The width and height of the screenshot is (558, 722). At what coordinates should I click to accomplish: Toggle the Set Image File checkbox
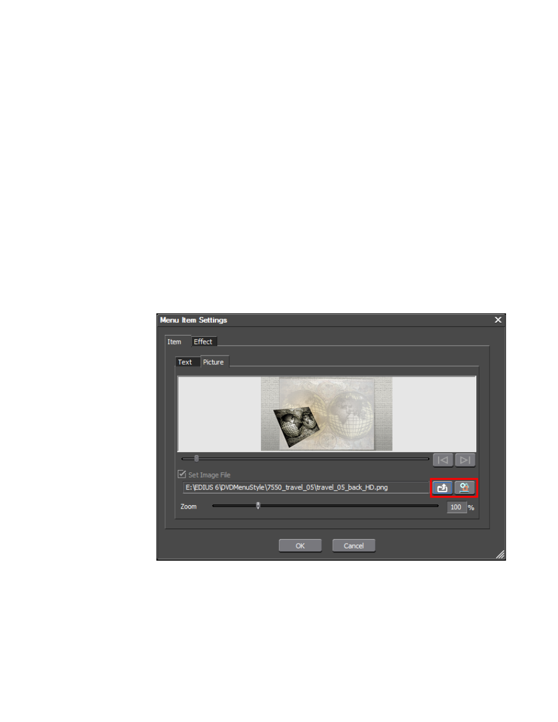[182, 474]
